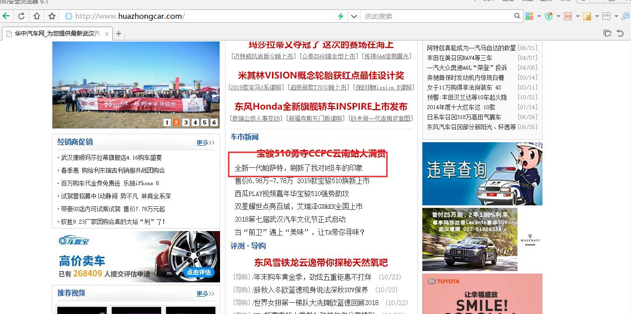This screenshot has width=631, height=314.
Task: Open promo 武汉康顺玛莎拉蒂旗舰店4.16购车盛宴
Action: [111, 158]
